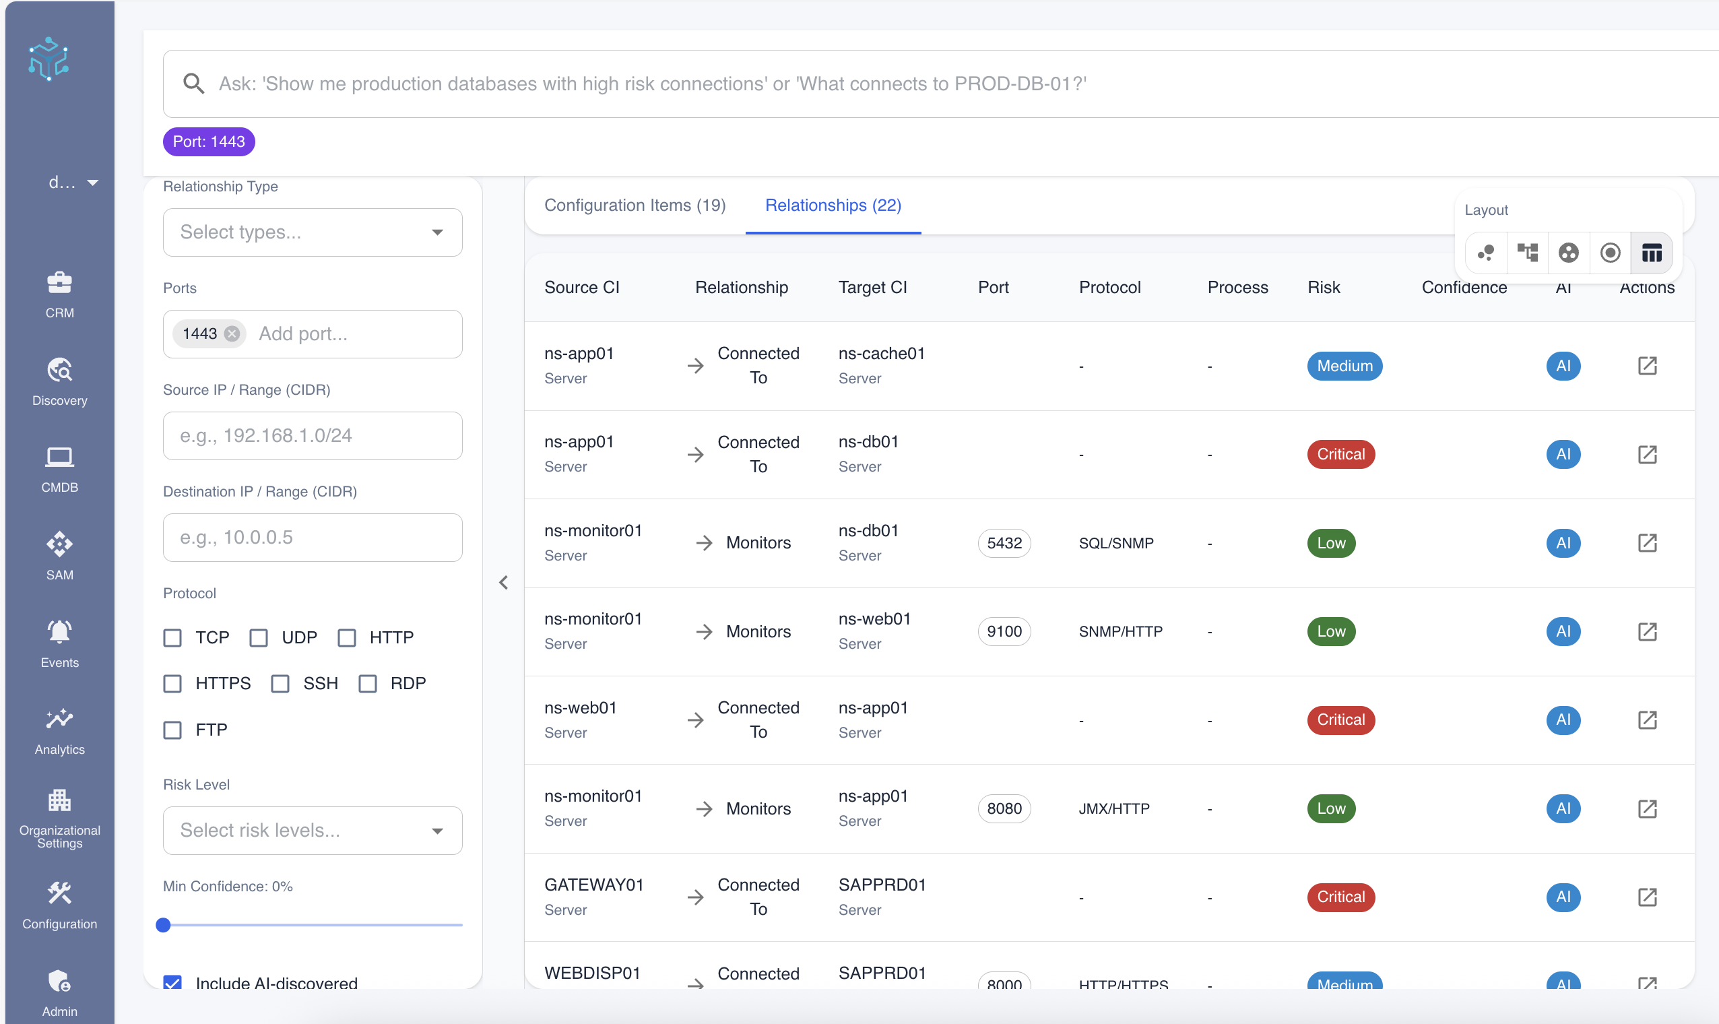Open the Events section in the sidebar
This screenshot has height=1024, width=1719.
[x=59, y=643]
